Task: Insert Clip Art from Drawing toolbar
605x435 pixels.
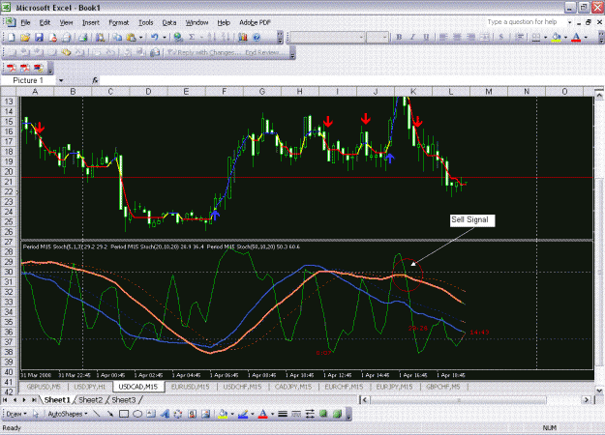Action: (193, 414)
